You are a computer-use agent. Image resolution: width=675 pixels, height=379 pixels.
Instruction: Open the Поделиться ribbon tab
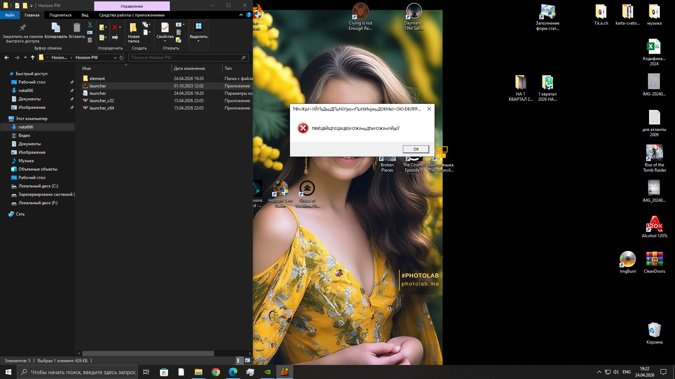(60, 15)
